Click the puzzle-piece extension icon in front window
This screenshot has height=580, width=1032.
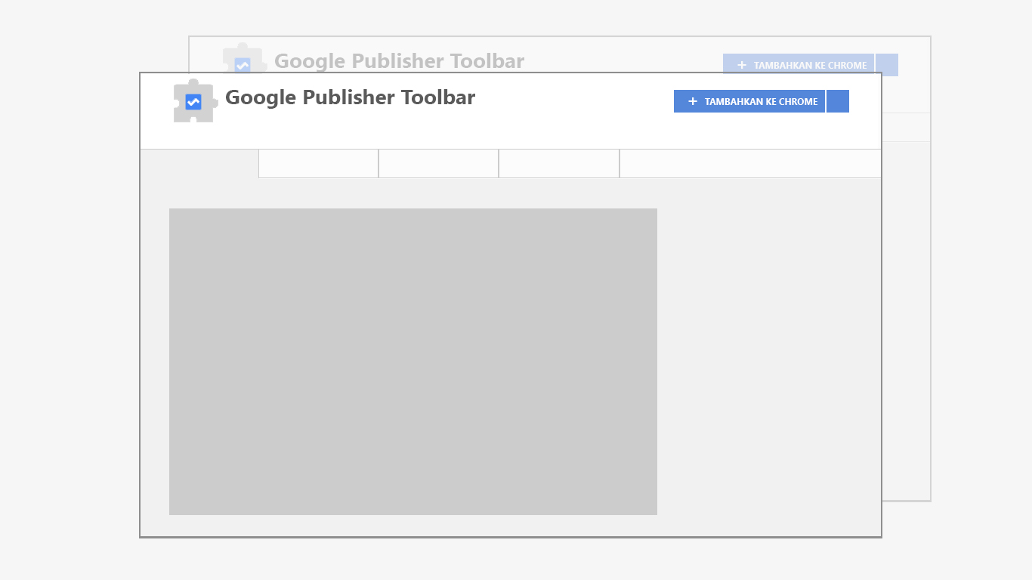coord(196,100)
